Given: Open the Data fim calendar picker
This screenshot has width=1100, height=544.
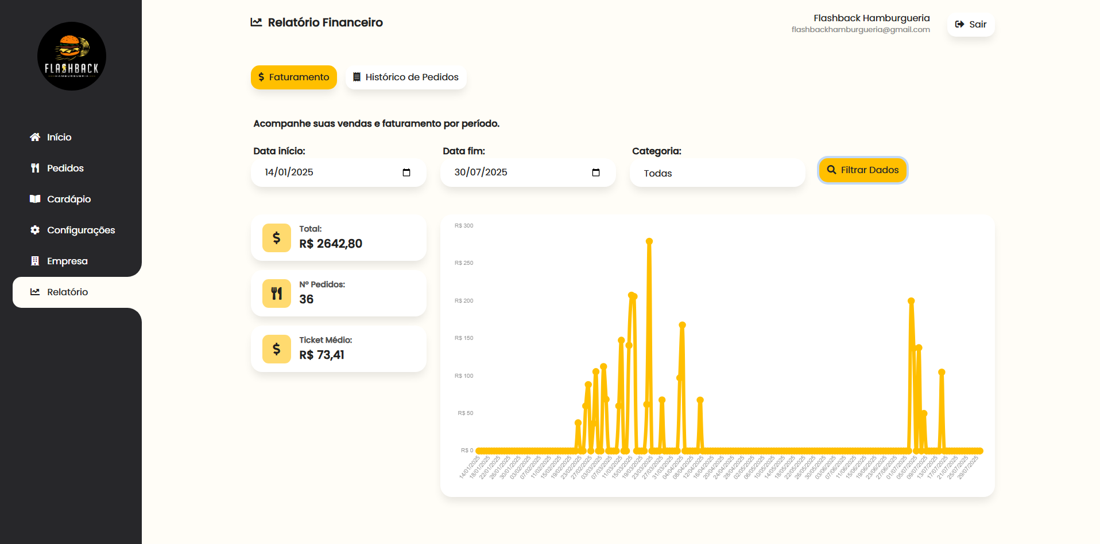Looking at the screenshot, I should point(596,173).
